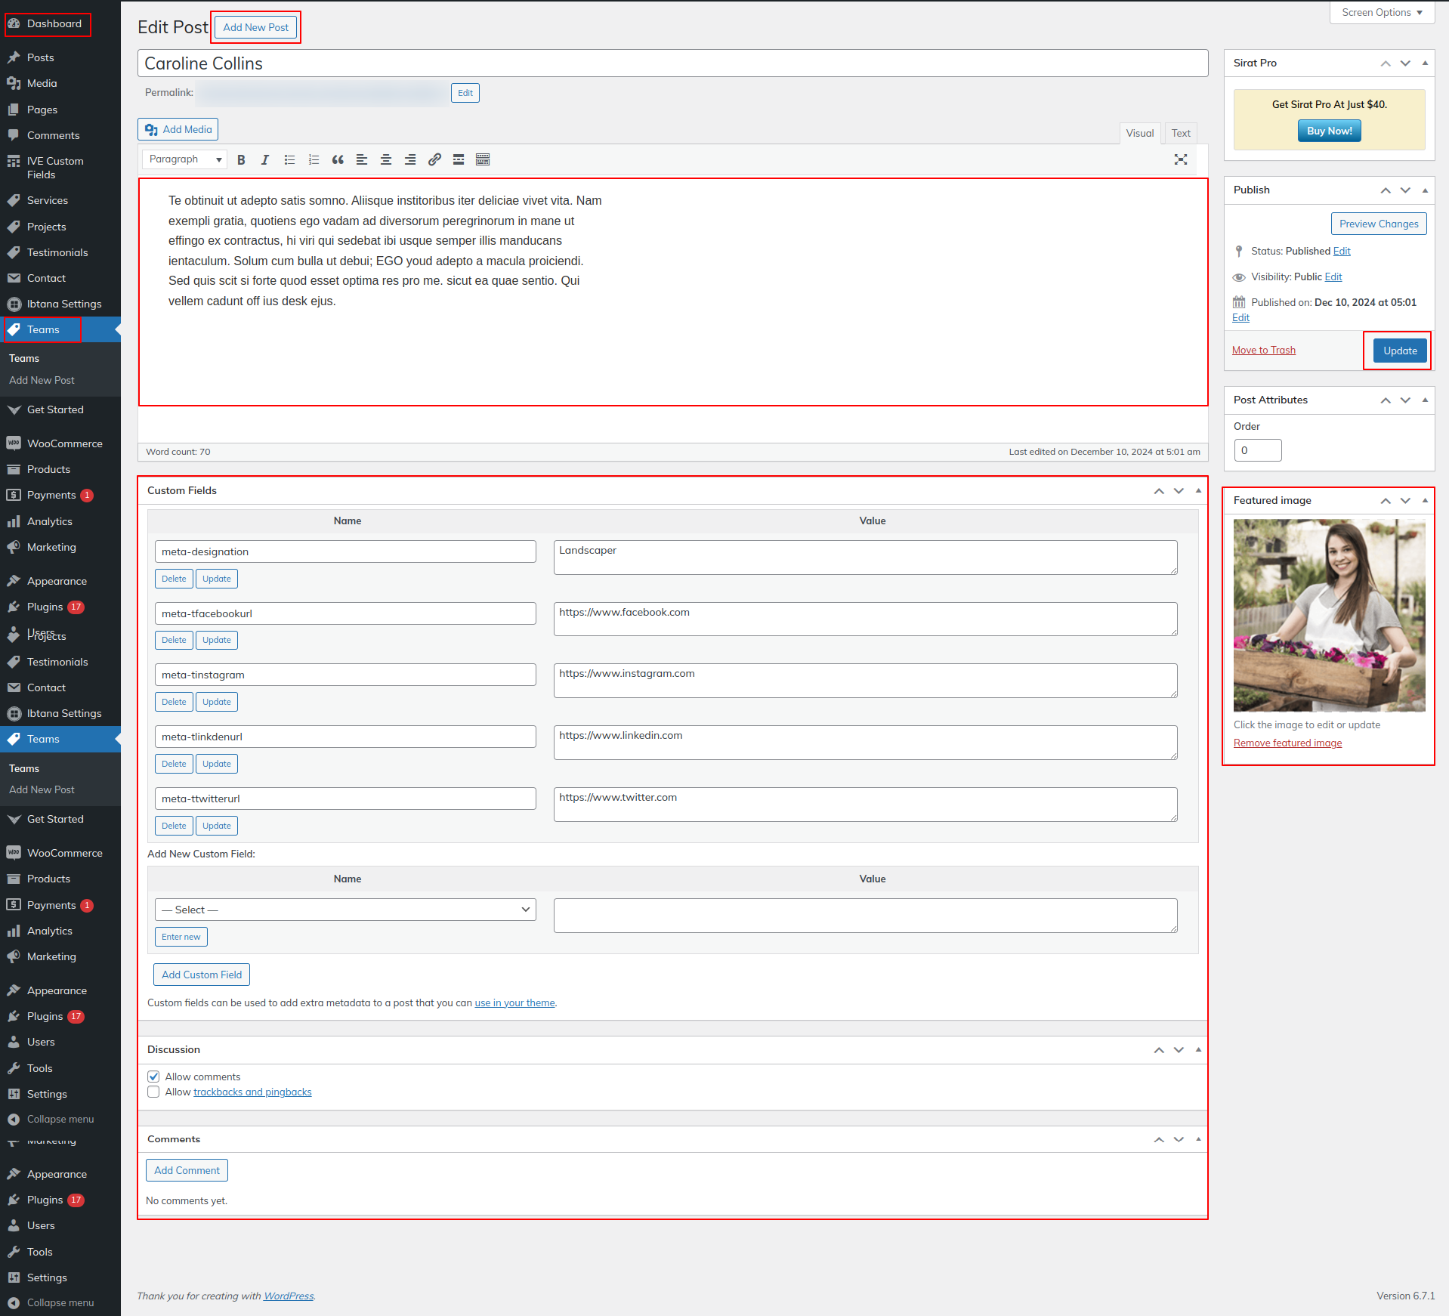Click the featured image thumbnail
The image size is (1449, 1316).
1329,615
